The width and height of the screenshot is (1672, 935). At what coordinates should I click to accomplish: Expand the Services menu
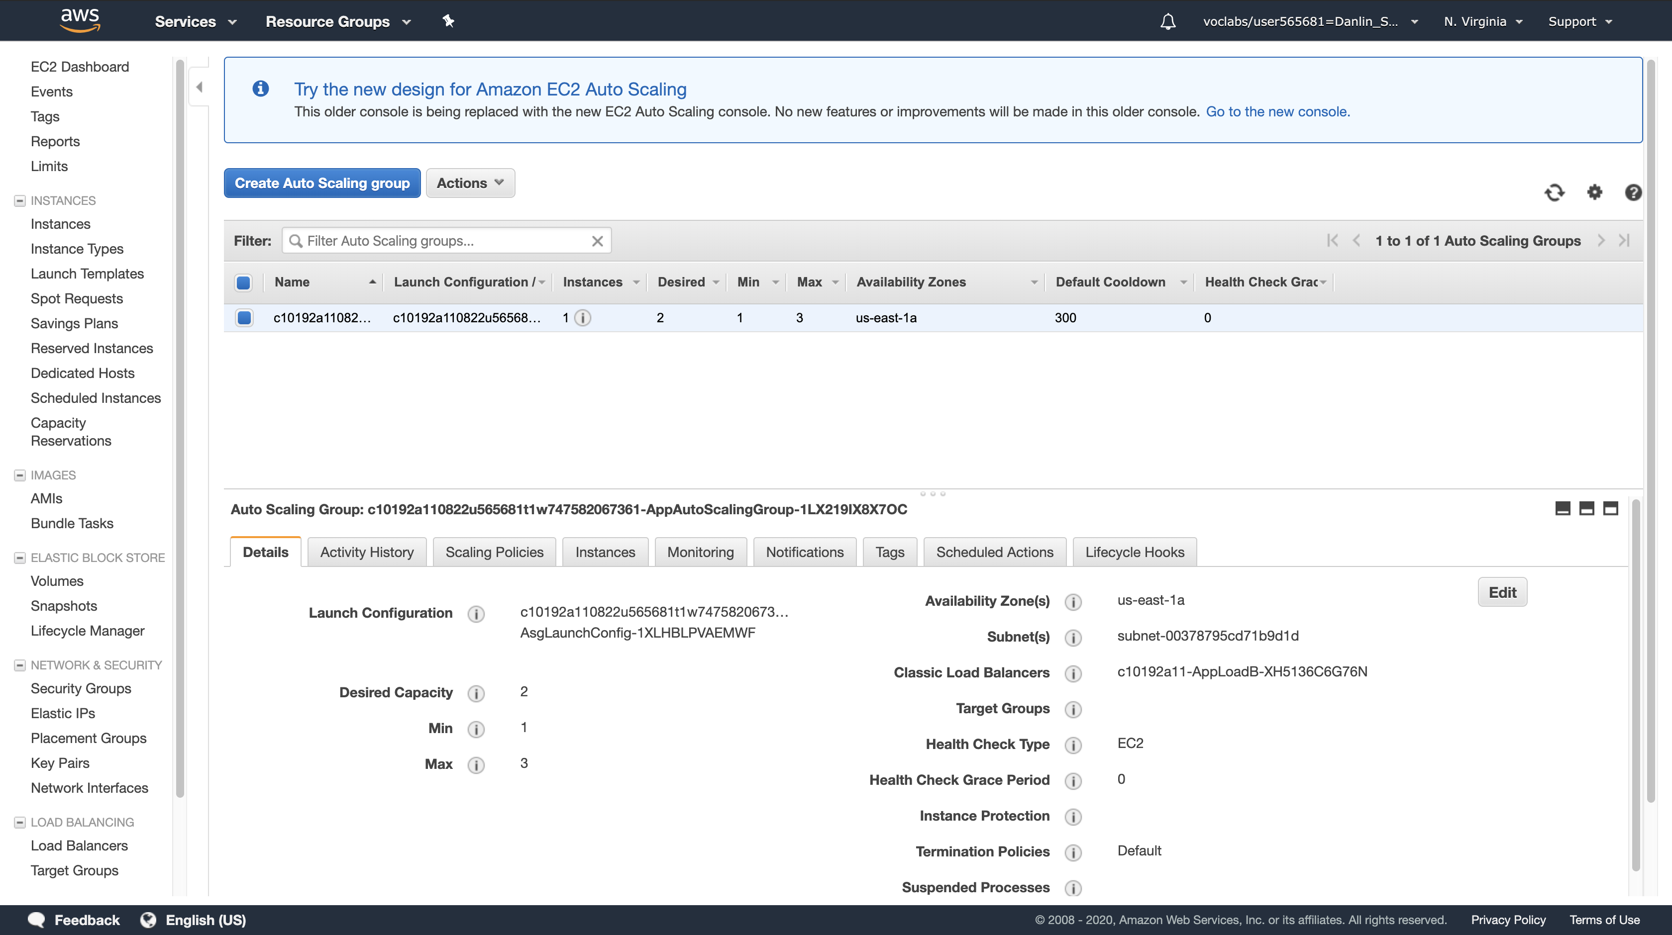pyautogui.click(x=195, y=21)
